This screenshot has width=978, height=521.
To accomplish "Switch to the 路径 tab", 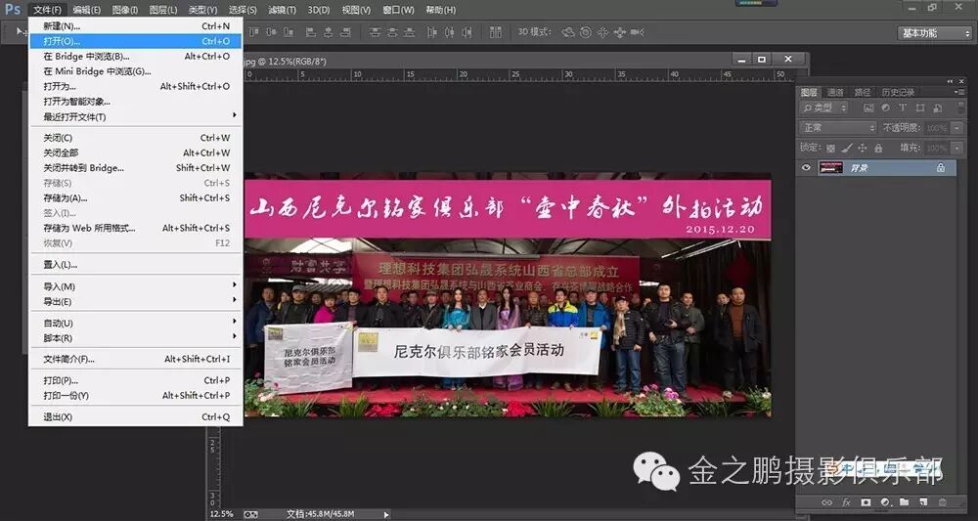I will (863, 92).
